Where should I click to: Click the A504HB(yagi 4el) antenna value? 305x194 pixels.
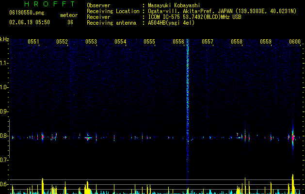(x=171, y=23)
